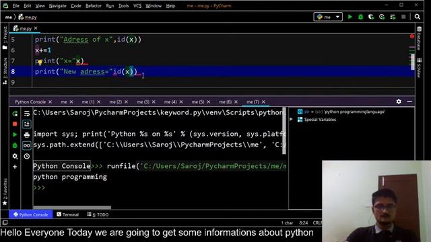Open File menu
Image resolution: width=431 pixels, height=242 pixels.
16,6
